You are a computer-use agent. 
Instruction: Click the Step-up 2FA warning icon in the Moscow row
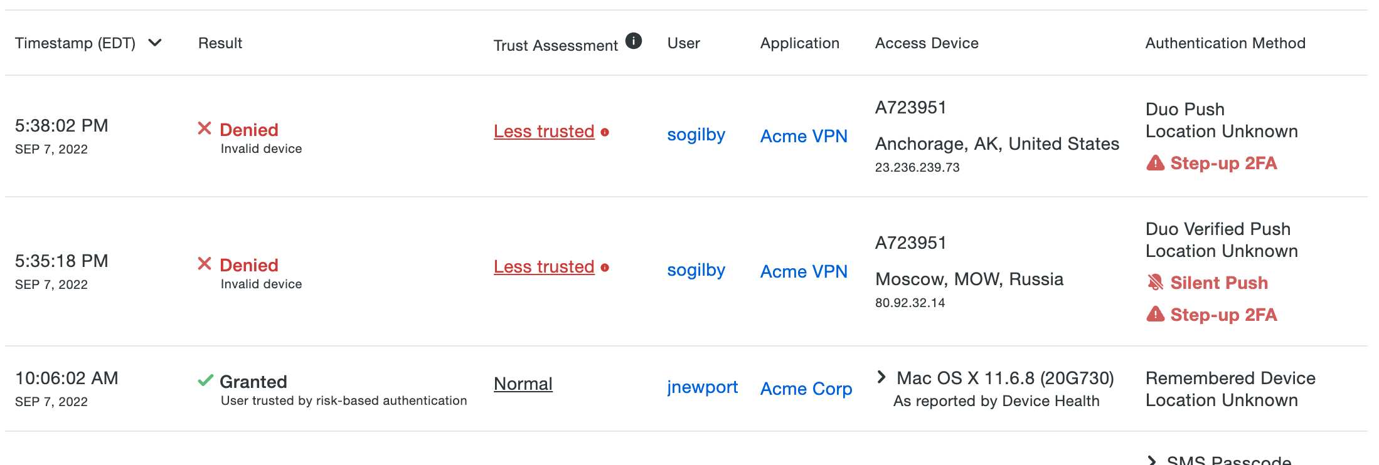click(1155, 315)
